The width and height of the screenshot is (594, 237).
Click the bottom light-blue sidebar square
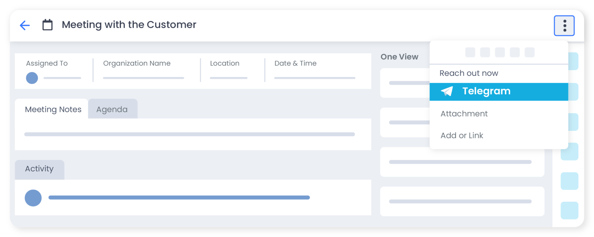coord(569,210)
